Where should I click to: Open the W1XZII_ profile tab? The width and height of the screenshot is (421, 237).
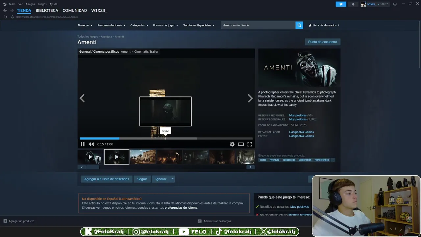coord(99,11)
